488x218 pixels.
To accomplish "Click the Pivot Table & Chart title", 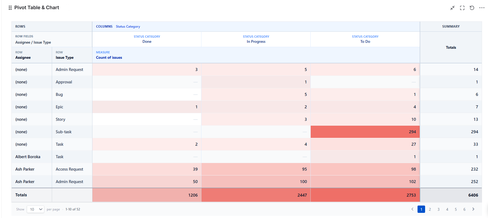I will [x=37, y=8].
